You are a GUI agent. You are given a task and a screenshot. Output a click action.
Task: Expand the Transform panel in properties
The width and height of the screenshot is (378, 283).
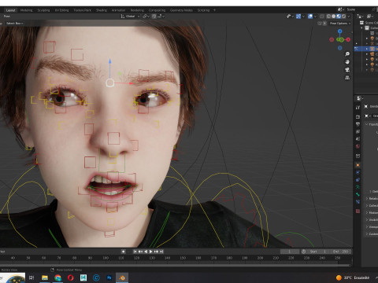pyautogui.click(x=372, y=124)
